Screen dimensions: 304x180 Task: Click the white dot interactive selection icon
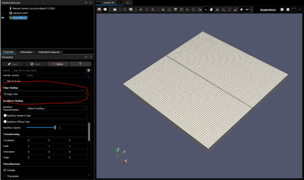[x=206, y=10]
